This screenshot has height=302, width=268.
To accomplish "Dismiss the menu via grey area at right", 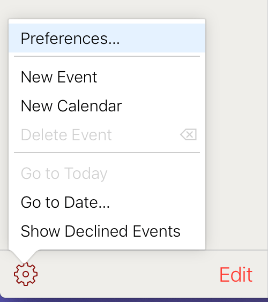I will (236, 125).
